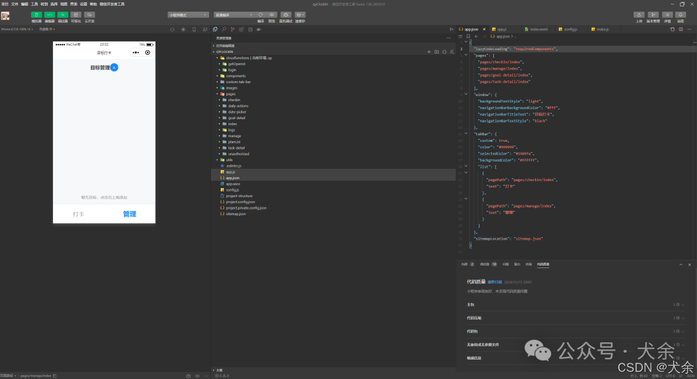Click the split editor icon
697x379 pixels.
coord(681,29)
